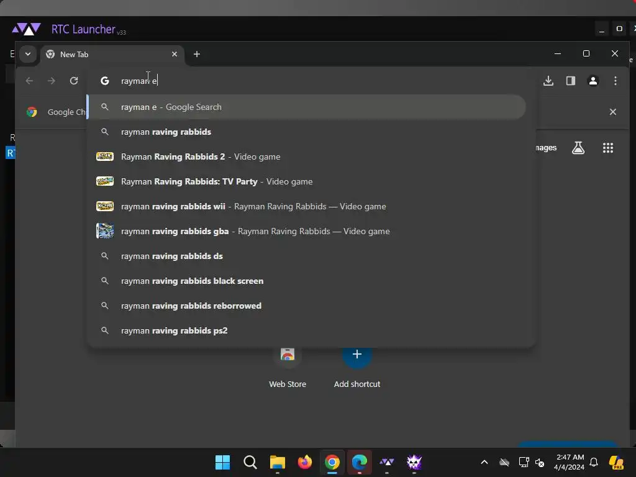Click the muted volume tray icon
636x477 pixels.
point(540,462)
